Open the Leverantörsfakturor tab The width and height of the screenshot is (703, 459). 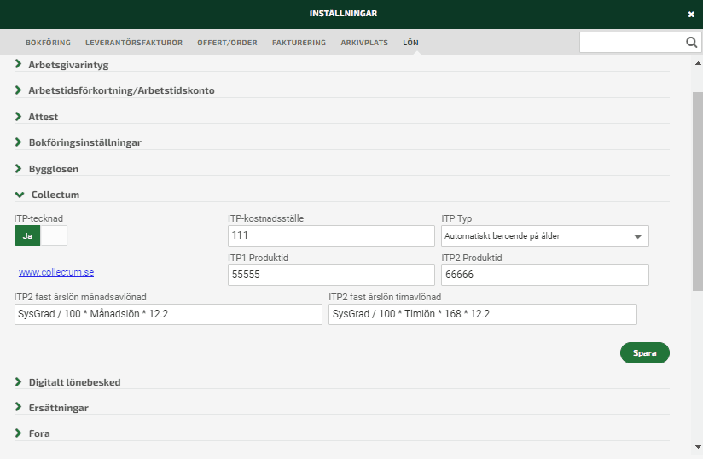(133, 43)
